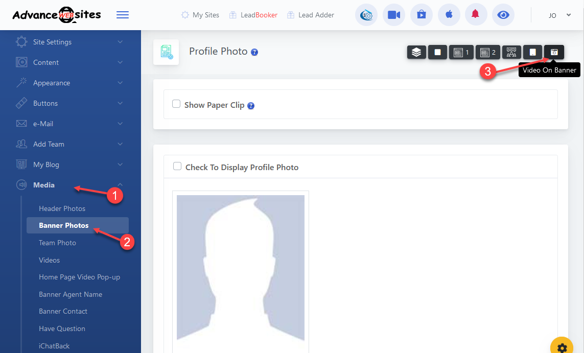
Task: Click the stacked layers toolbar icon
Action: 416,52
